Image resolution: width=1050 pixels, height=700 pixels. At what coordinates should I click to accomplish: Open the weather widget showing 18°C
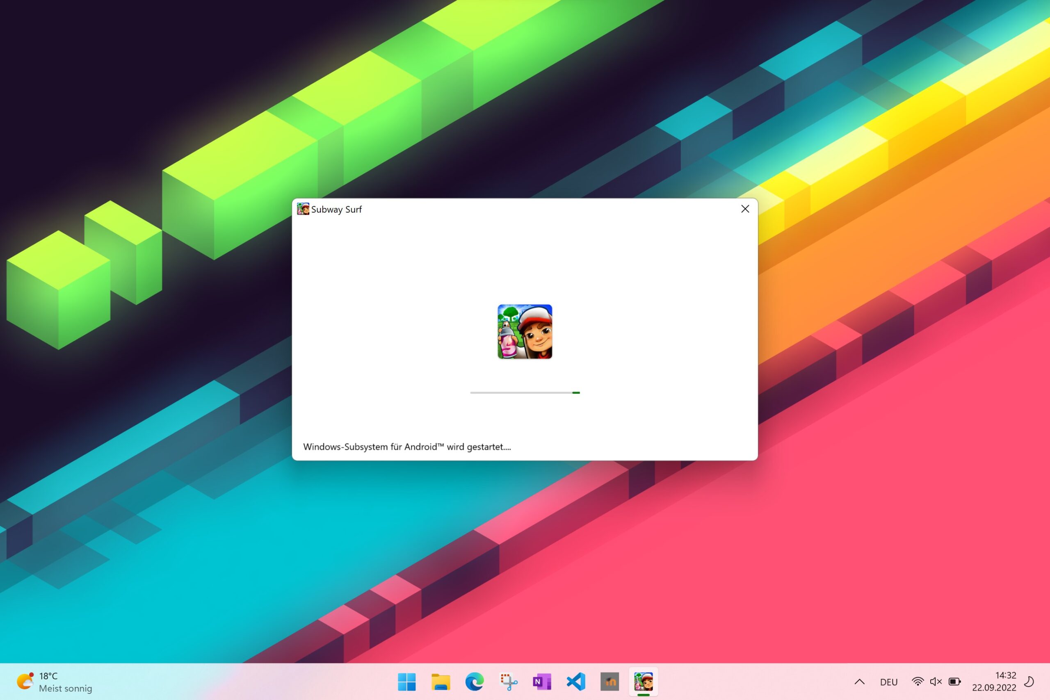pyautogui.click(x=54, y=682)
